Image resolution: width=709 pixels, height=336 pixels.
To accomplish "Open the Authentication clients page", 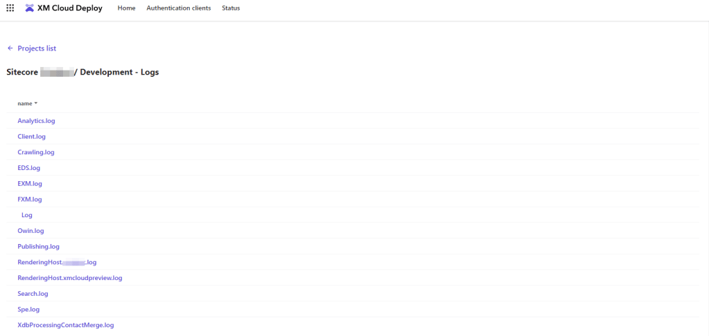I will (178, 8).
